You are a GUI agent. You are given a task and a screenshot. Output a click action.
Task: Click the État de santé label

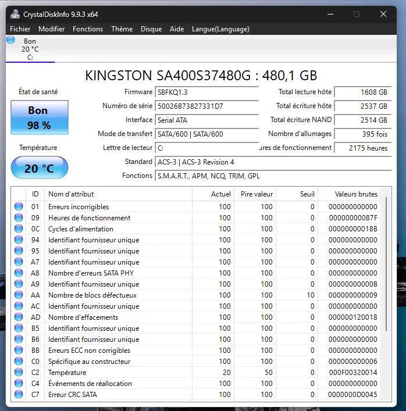tap(38, 92)
